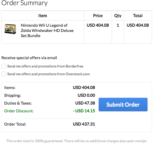Enable offers and promotions from Borderfree
Image resolution: width=154 pixels, height=144 pixels.
pos(4,66)
